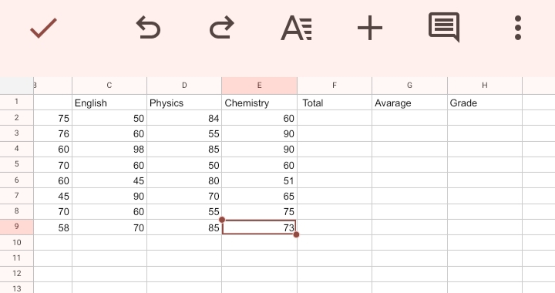555x293 pixels.
Task: Select row 2 header
Action: tap(17, 118)
